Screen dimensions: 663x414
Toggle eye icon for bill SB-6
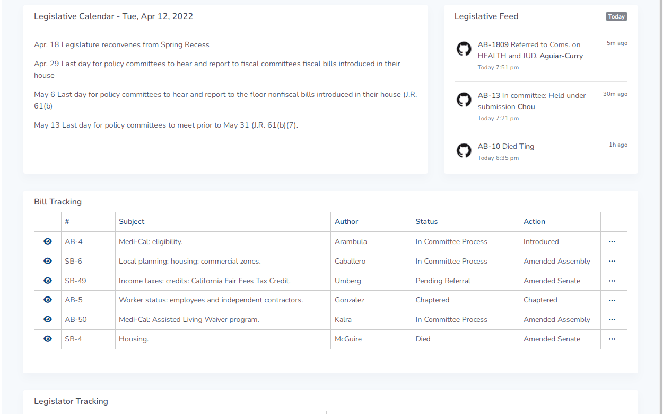48,261
